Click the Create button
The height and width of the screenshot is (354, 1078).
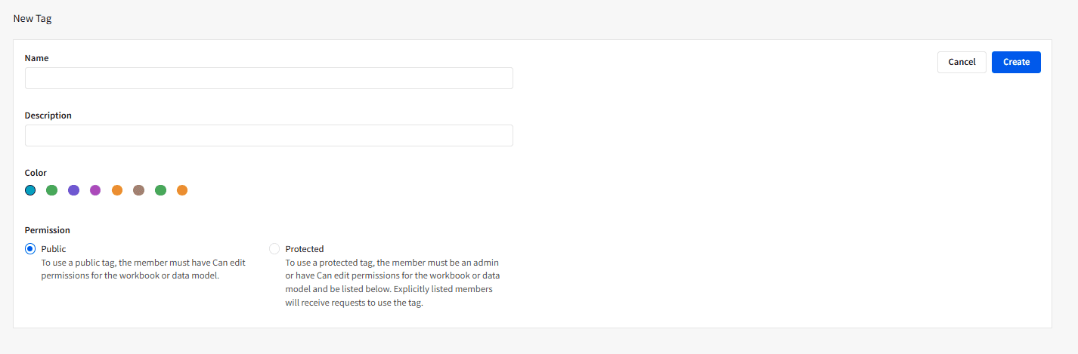tap(1016, 62)
